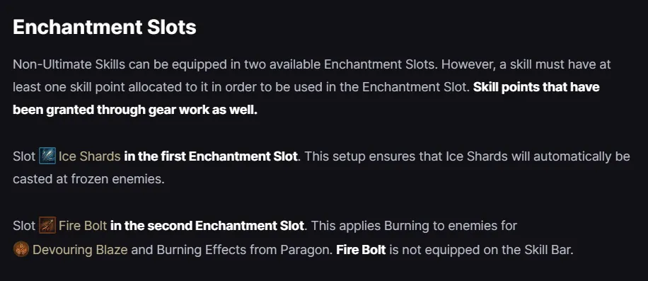Click the Ice Shards skill icon
The height and width of the screenshot is (281, 648).
point(47,156)
